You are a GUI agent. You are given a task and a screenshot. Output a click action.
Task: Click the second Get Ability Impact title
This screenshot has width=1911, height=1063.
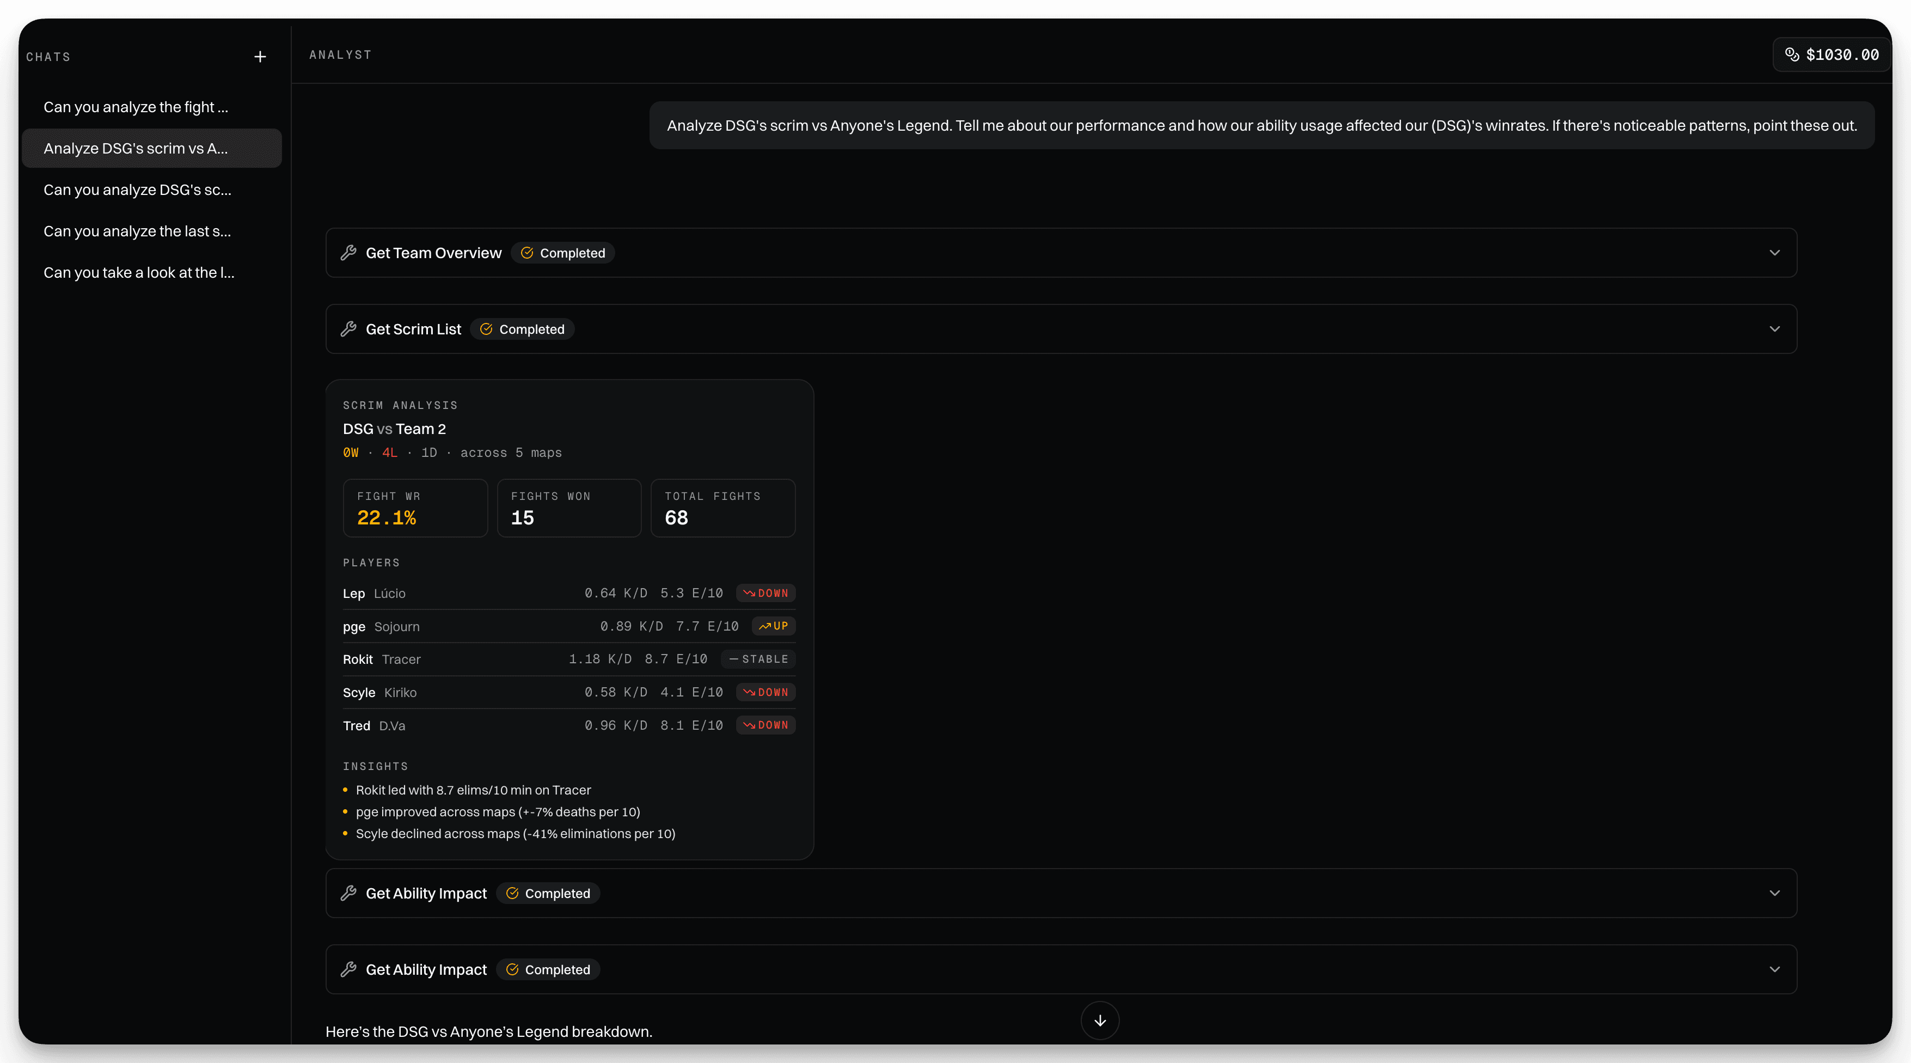point(426,969)
